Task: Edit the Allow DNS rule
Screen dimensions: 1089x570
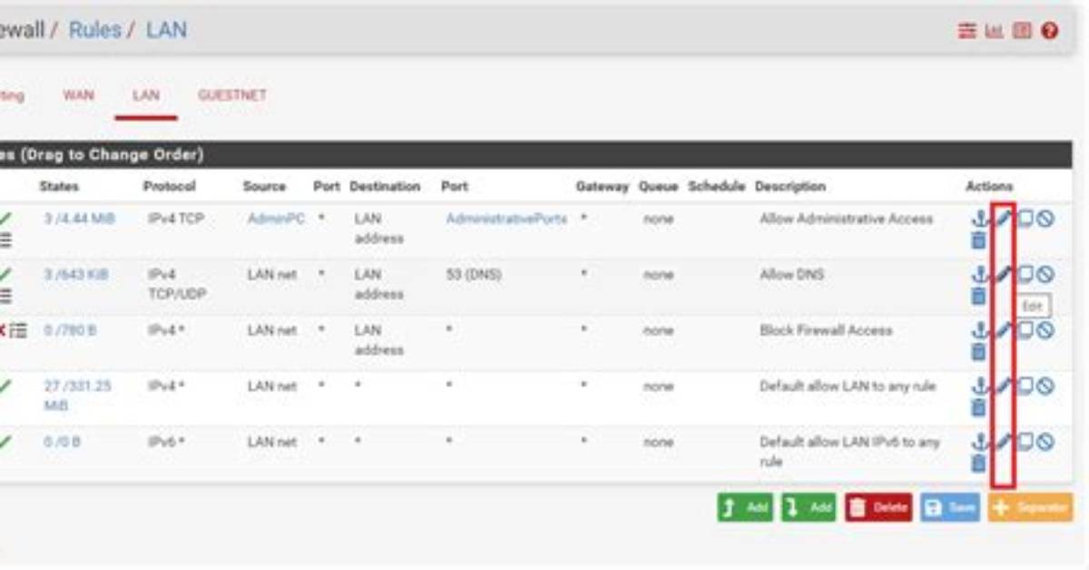Action: coord(1003,274)
